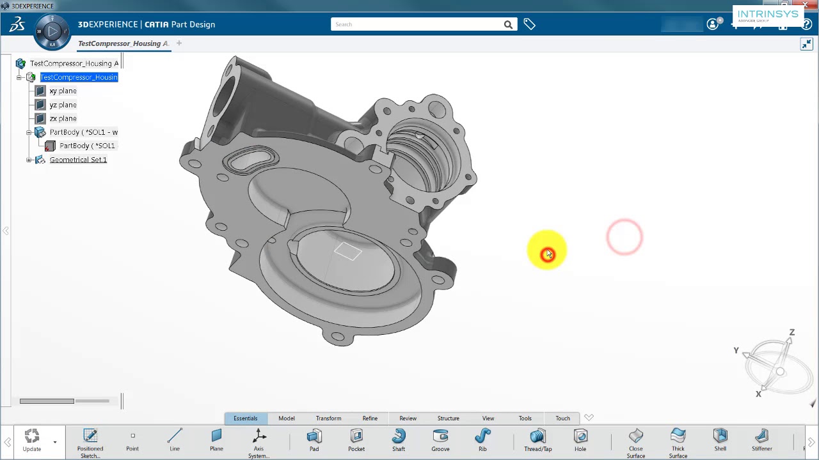This screenshot has height=460, width=819.
Task: Open the Update dropdown arrow
Action: pyautogui.click(x=55, y=442)
